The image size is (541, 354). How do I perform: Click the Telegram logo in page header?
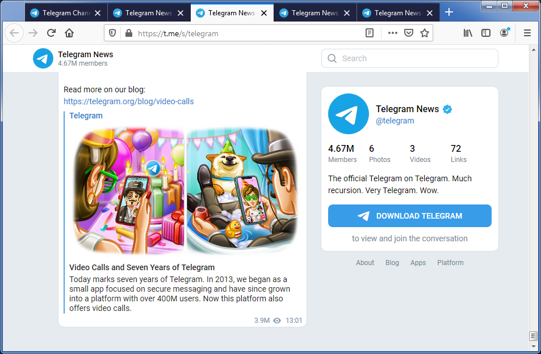pos(43,58)
